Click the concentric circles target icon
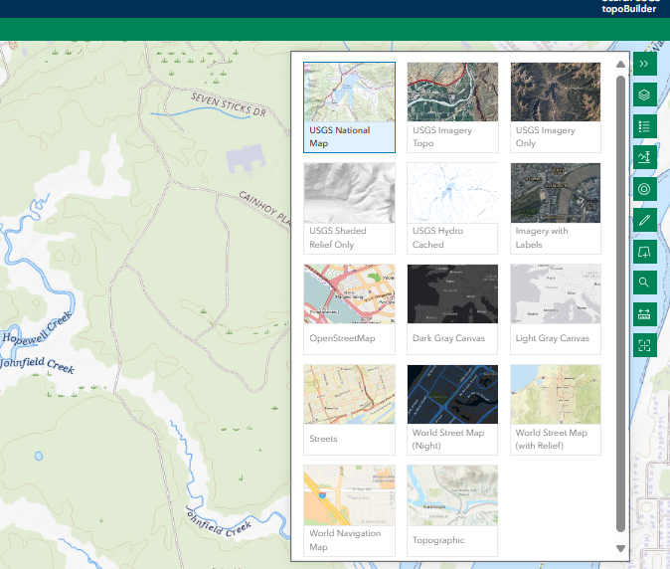 click(645, 189)
